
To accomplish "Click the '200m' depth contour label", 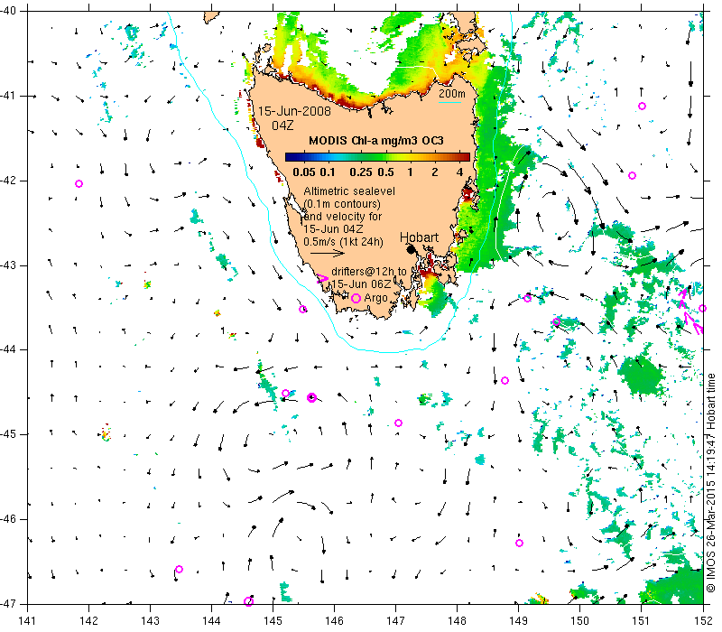I will (452, 94).
